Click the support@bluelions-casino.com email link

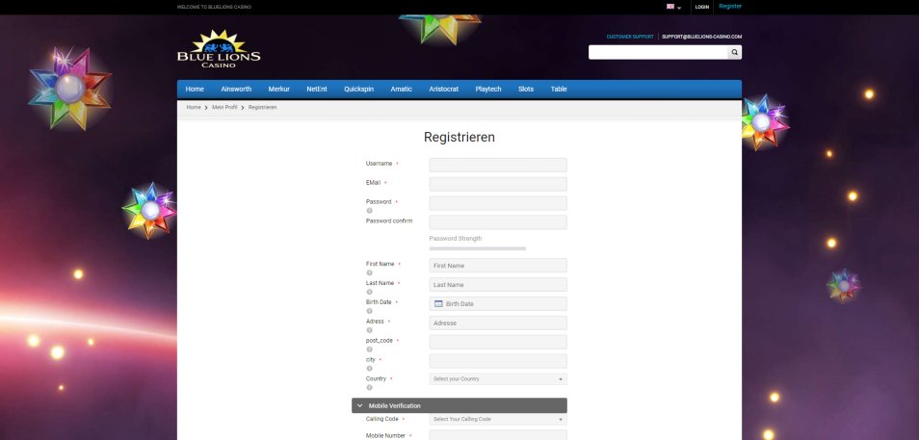701,37
